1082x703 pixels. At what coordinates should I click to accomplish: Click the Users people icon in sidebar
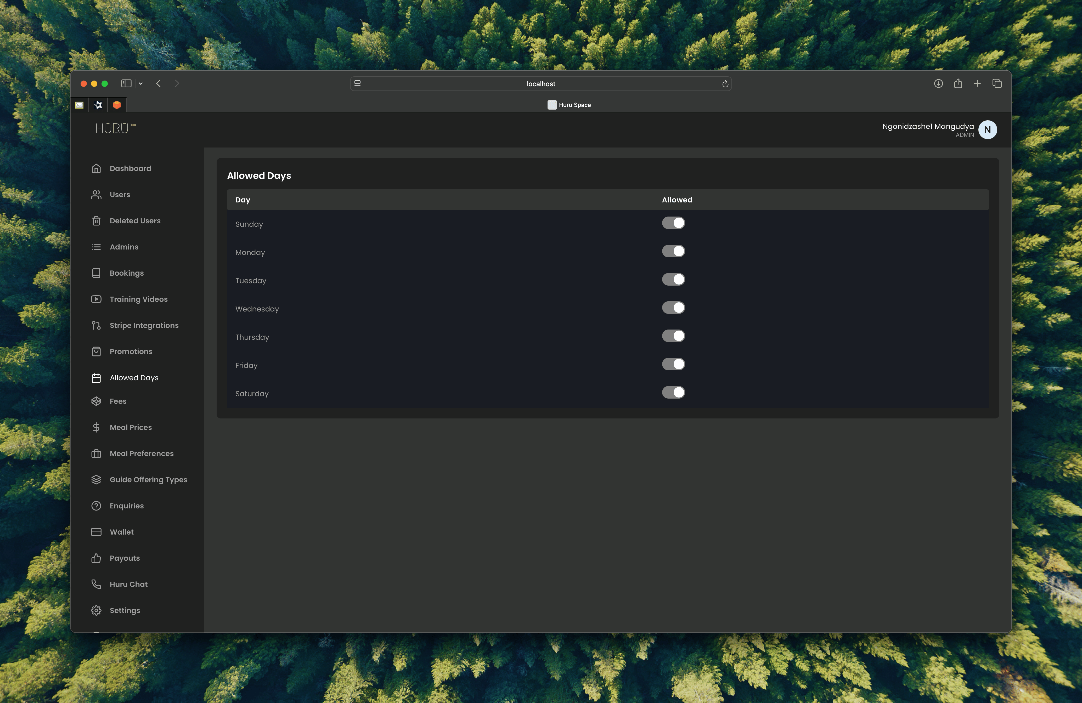pos(96,195)
